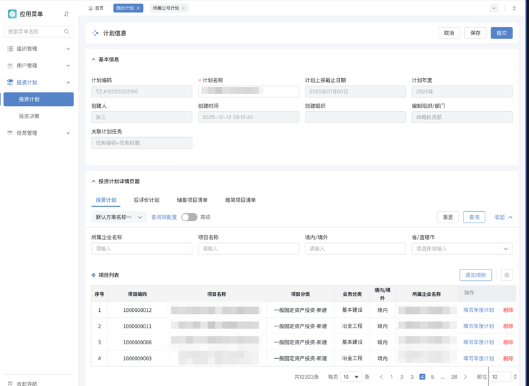Click the table column settings icon
The width and height of the screenshot is (529, 386).
click(x=507, y=275)
